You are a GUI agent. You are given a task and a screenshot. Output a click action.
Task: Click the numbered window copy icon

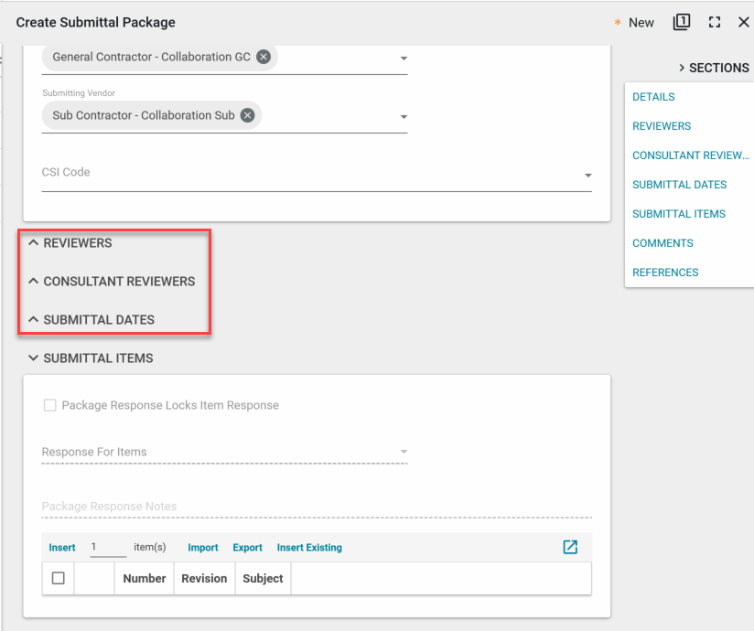coord(682,22)
